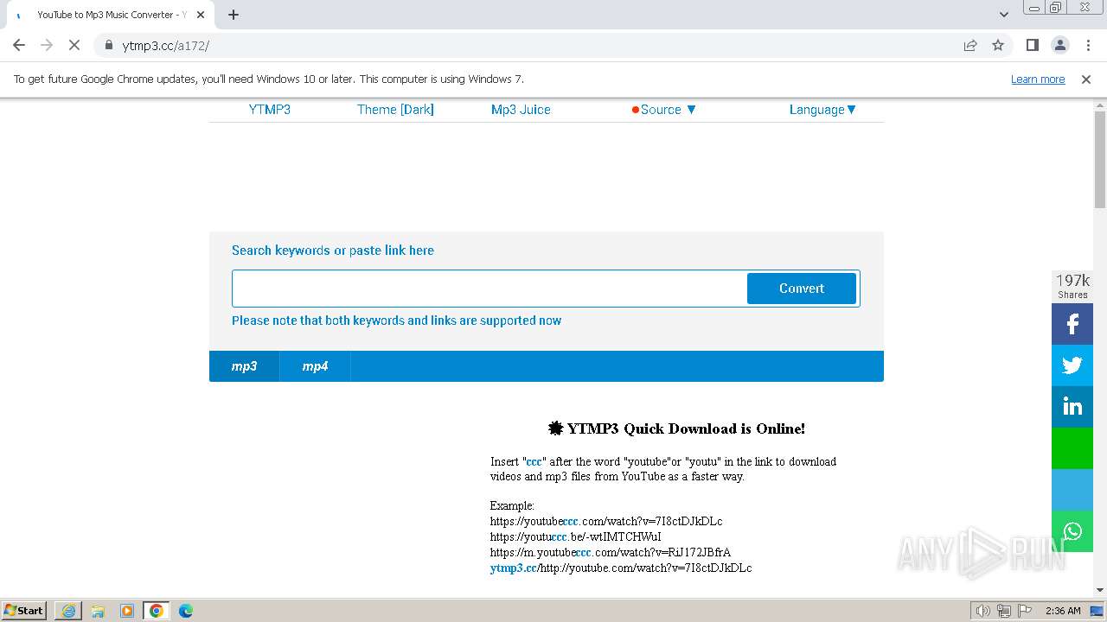
Task: Click the search or paste link input
Action: pos(490,289)
